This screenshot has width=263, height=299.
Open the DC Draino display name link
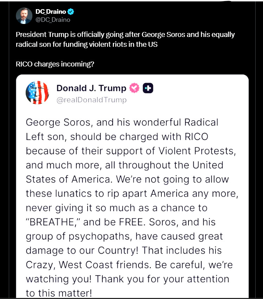pyautogui.click(x=51, y=12)
